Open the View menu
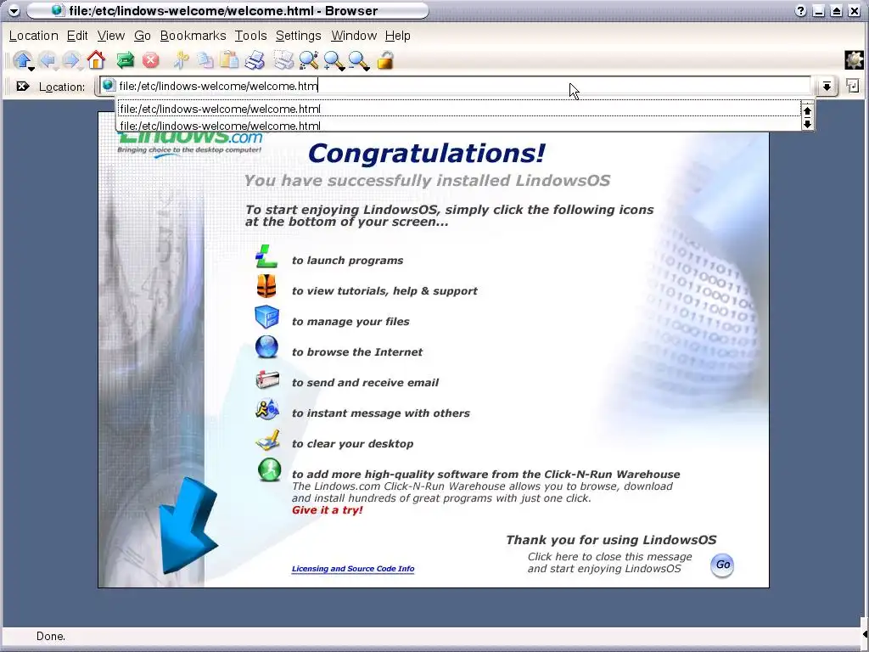 tap(111, 36)
